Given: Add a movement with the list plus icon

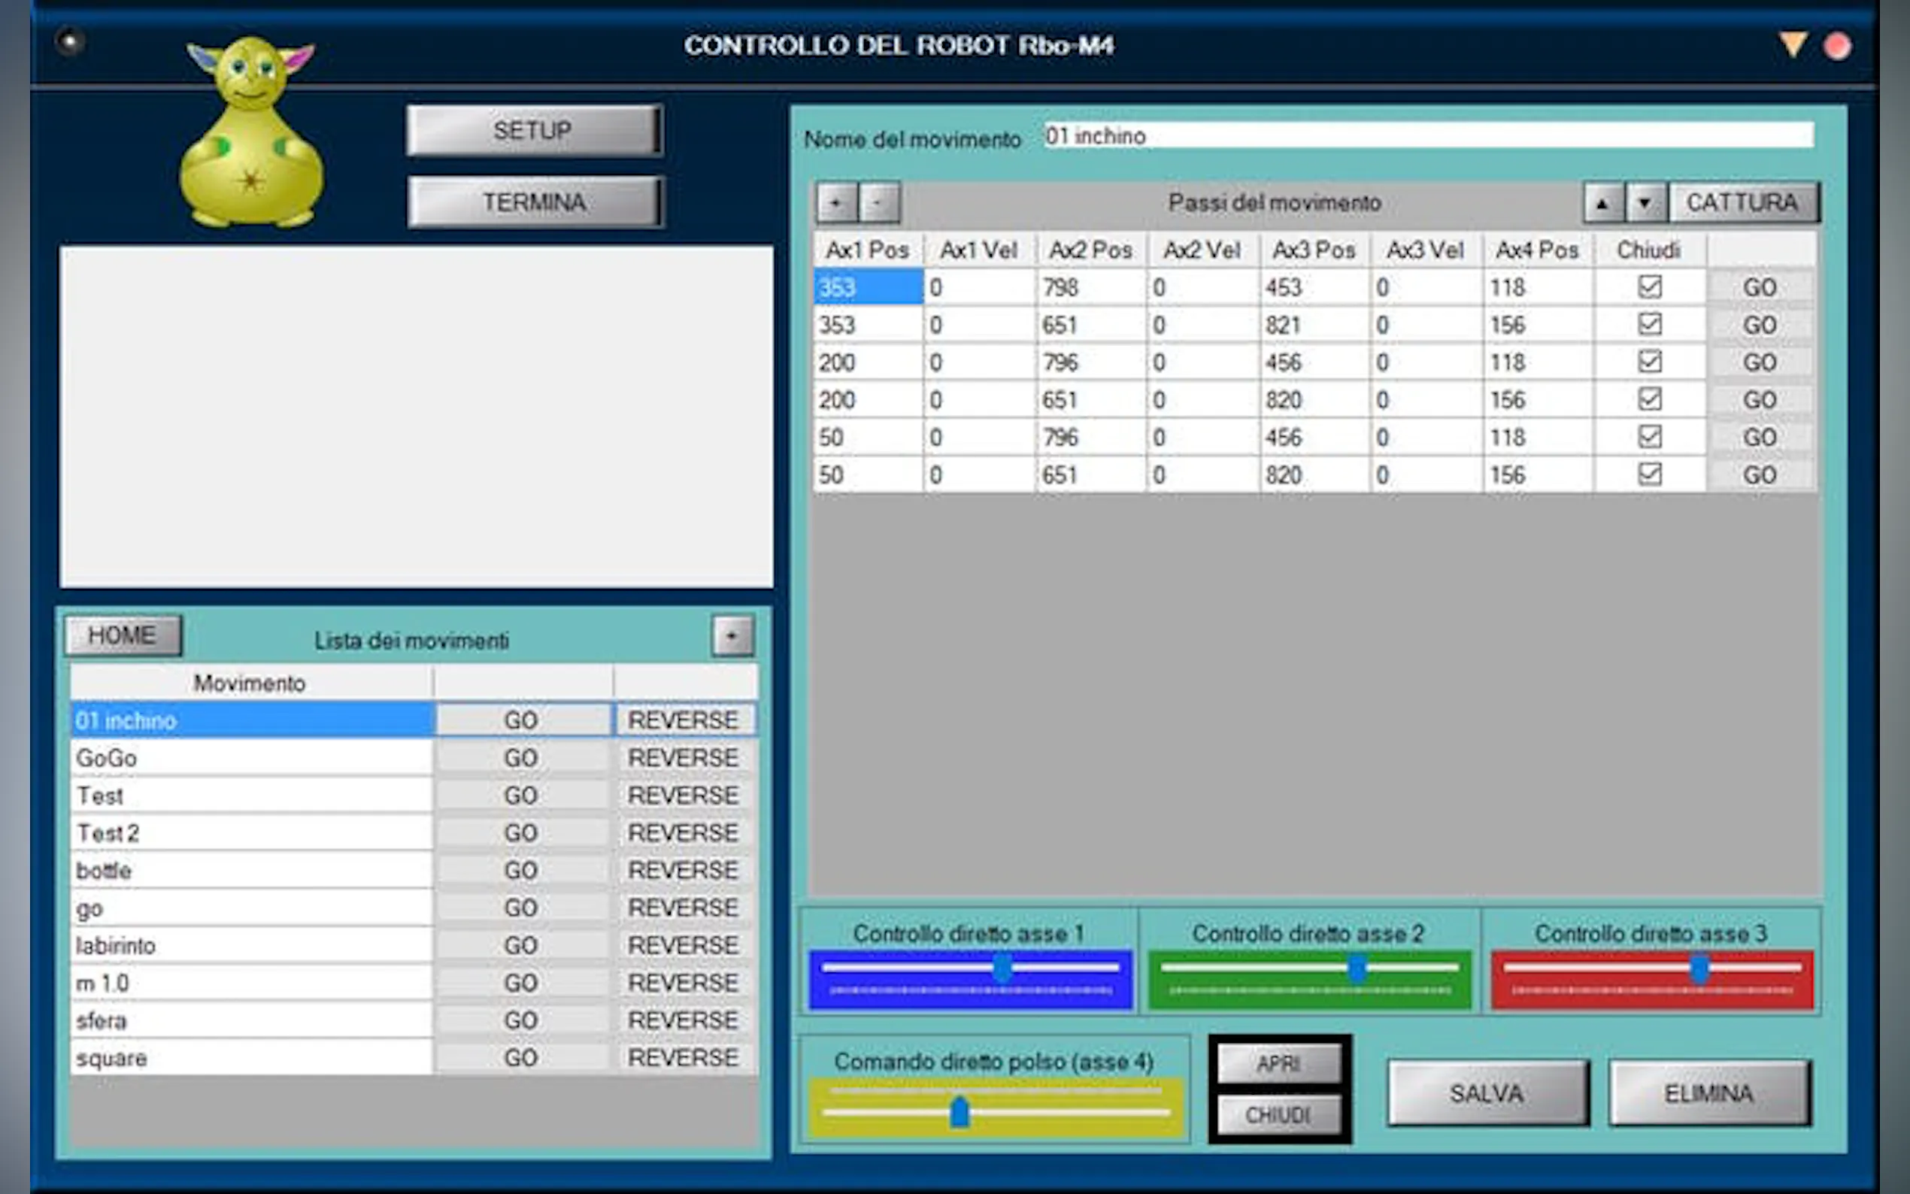Looking at the screenshot, I should point(732,637).
